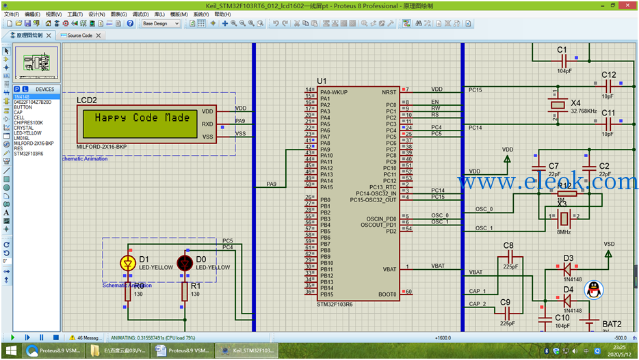Click the Search and Tag binoculars icon
The image size is (639, 360).
(419, 24)
